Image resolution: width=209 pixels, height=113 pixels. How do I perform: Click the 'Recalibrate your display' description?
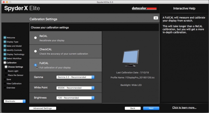52,41
